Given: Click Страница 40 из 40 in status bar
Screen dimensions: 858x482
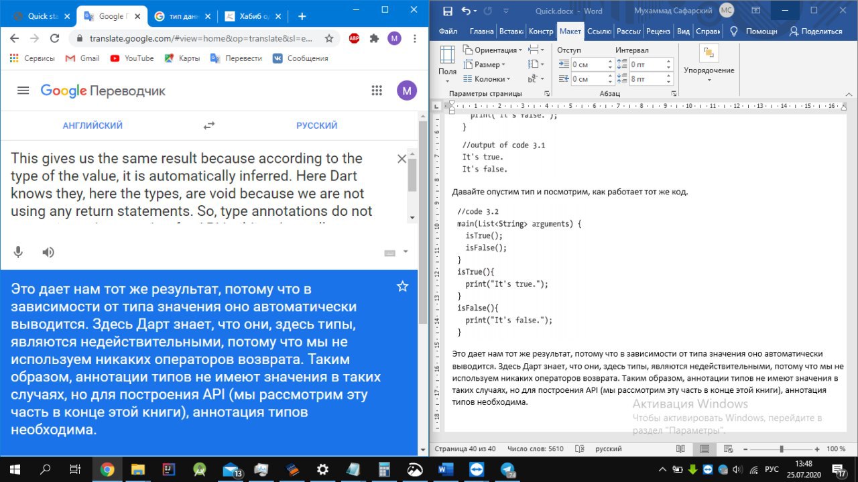Looking at the screenshot, I should [x=465, y=448].
